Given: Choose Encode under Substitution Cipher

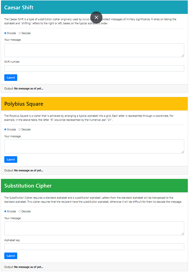Looking at the screenshot, I should [x=5, y=211].
